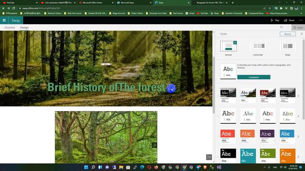Click the Remix button
Viewport: 305px width, 171px height.
tap(288, 34)
